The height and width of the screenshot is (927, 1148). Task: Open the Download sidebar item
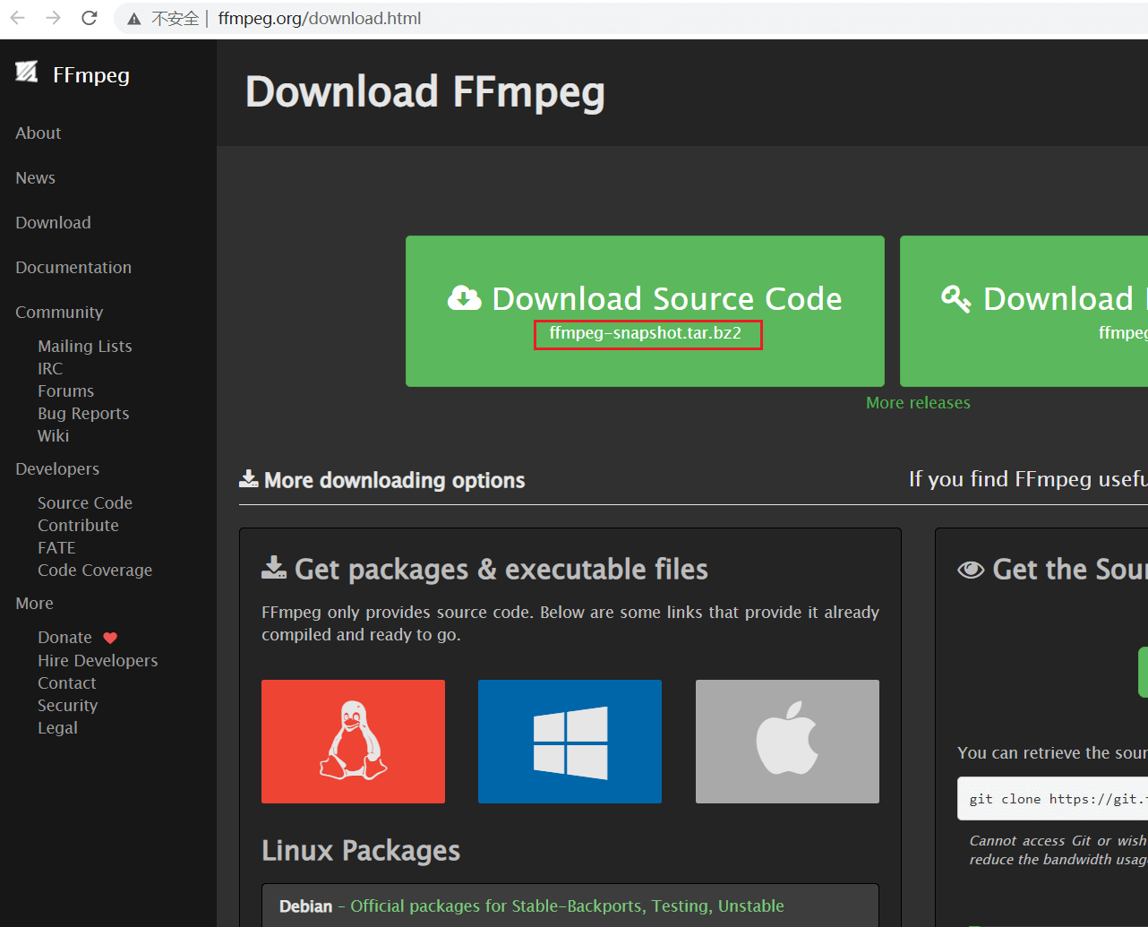(53, 223)
